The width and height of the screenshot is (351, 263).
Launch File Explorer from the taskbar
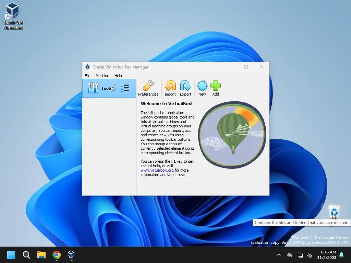pyautogui.click(x=41, y=255)
